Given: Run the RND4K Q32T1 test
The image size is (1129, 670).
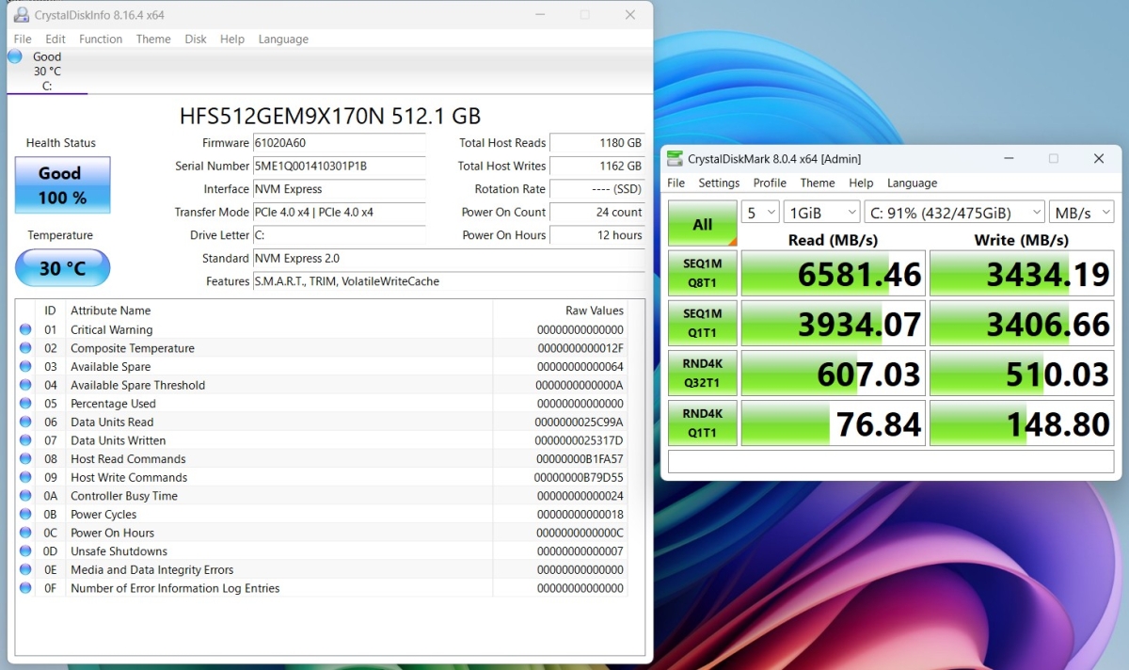Looking at the screenshot, I should coord(702,374).
